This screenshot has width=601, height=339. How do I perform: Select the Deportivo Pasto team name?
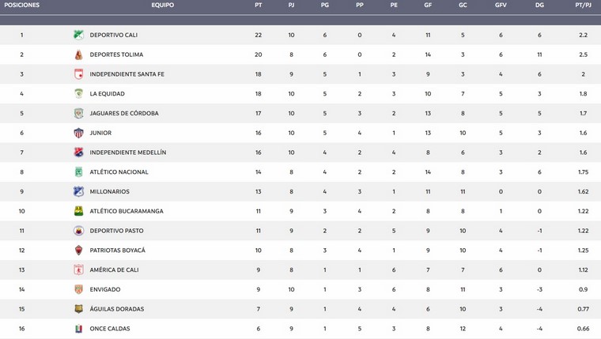pyautogui.click(x=117, y=231)
